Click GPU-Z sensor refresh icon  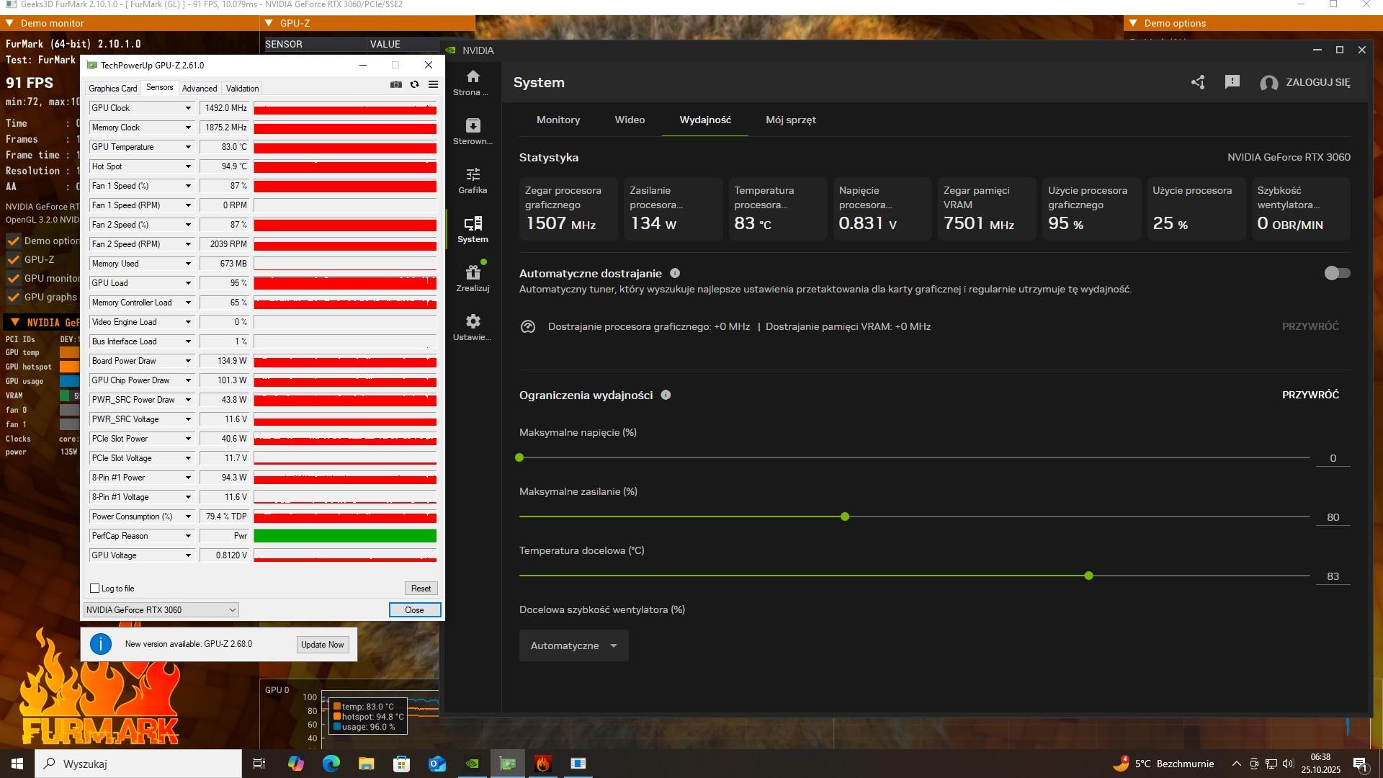tap(414, 84)
